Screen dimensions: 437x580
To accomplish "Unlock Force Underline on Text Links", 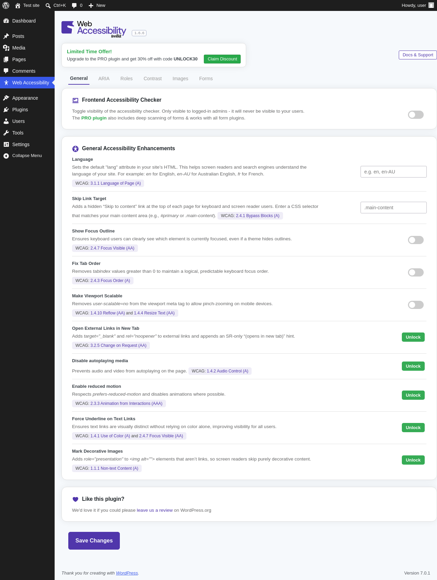I will point(413,428).
